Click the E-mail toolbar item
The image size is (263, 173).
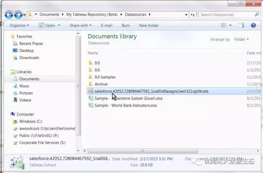pos(106,25)
